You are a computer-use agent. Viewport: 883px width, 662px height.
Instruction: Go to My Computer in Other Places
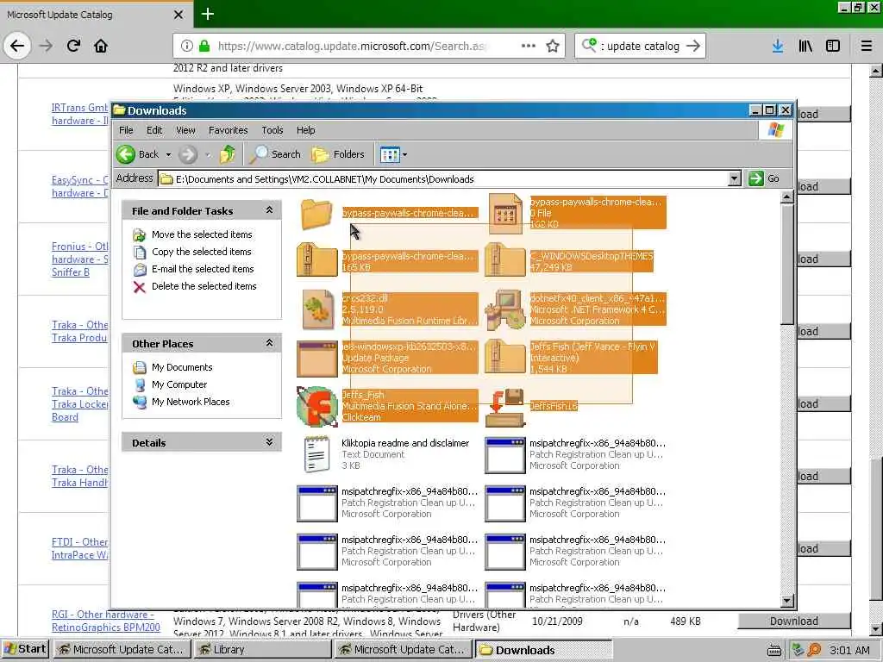click(x=179, y=384)
